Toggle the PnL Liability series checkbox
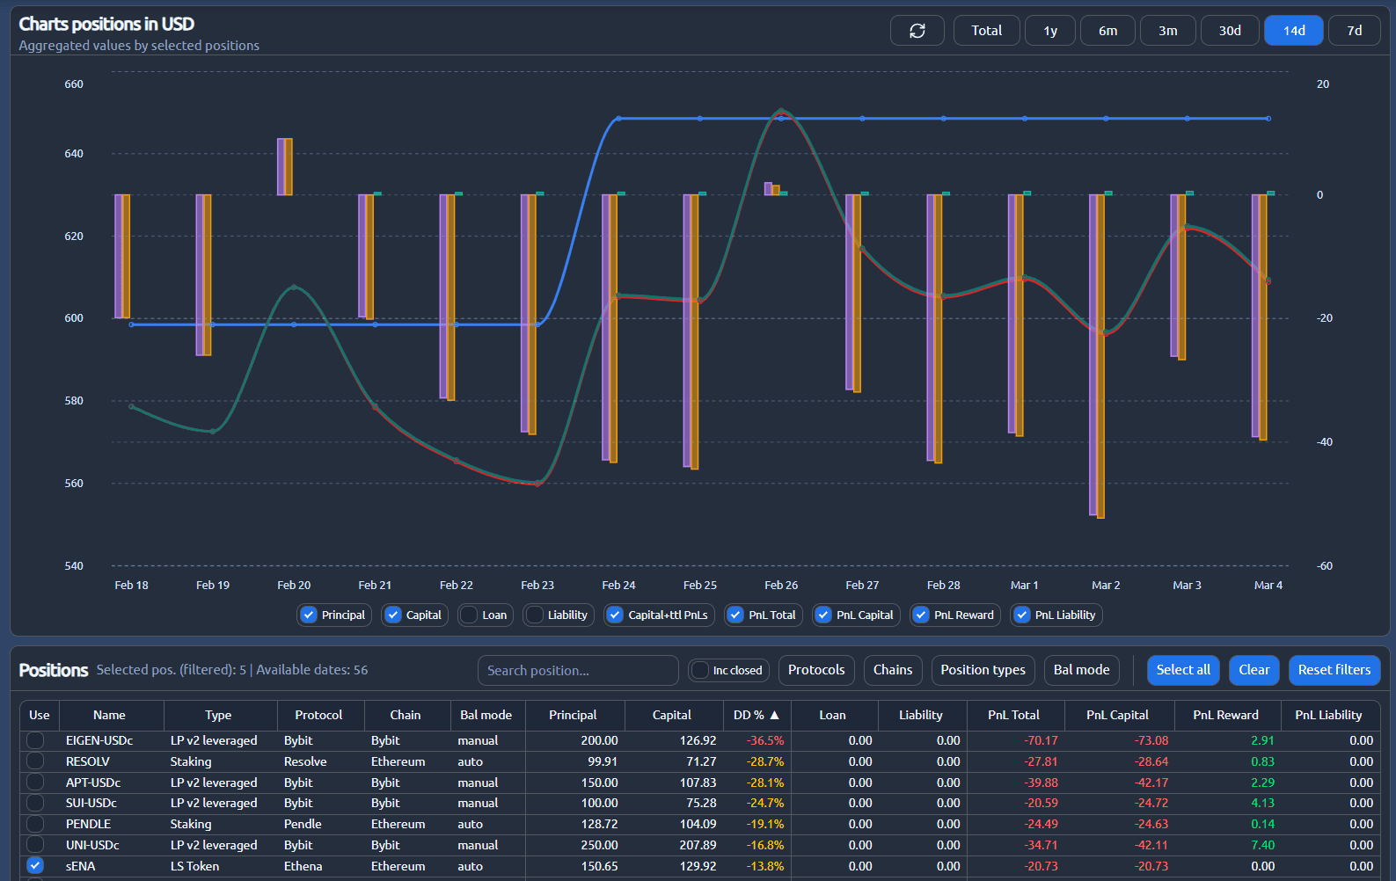 click(x=1022, y=615)
